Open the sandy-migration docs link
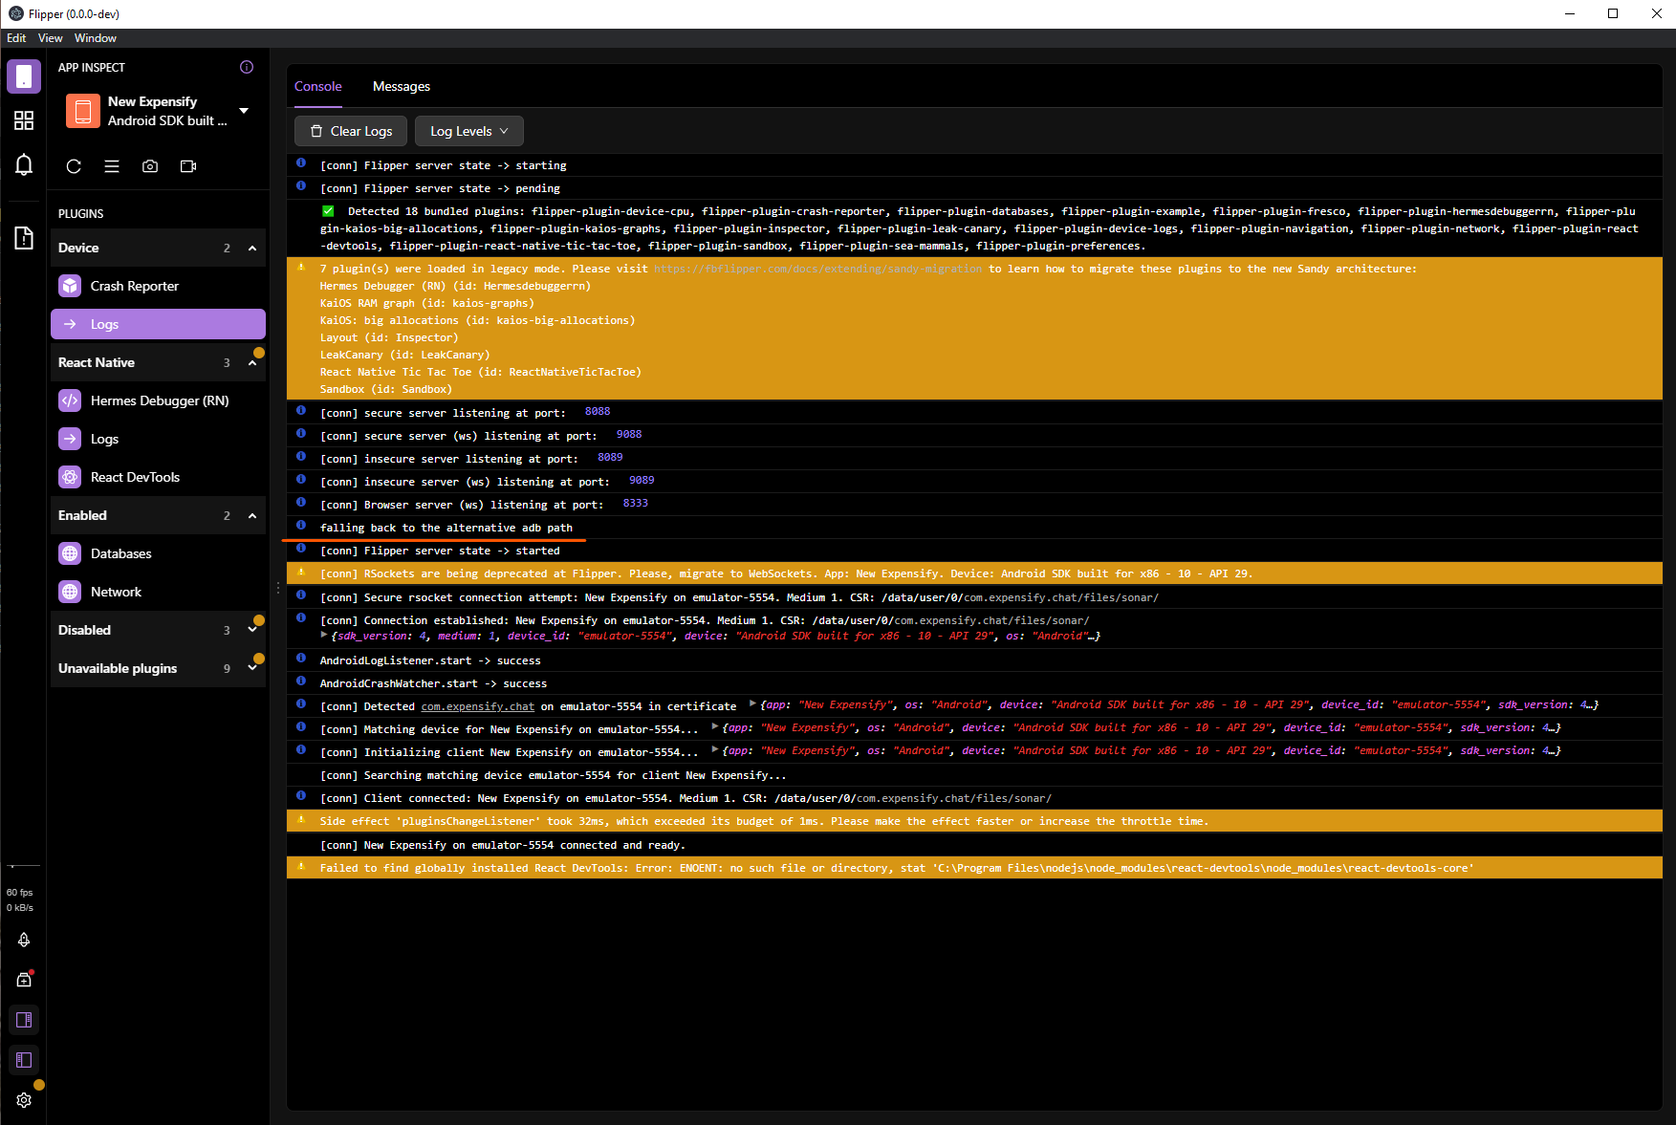Image resolution: width=1676 pixels, height=1125 pixels. tap(817, 269)
